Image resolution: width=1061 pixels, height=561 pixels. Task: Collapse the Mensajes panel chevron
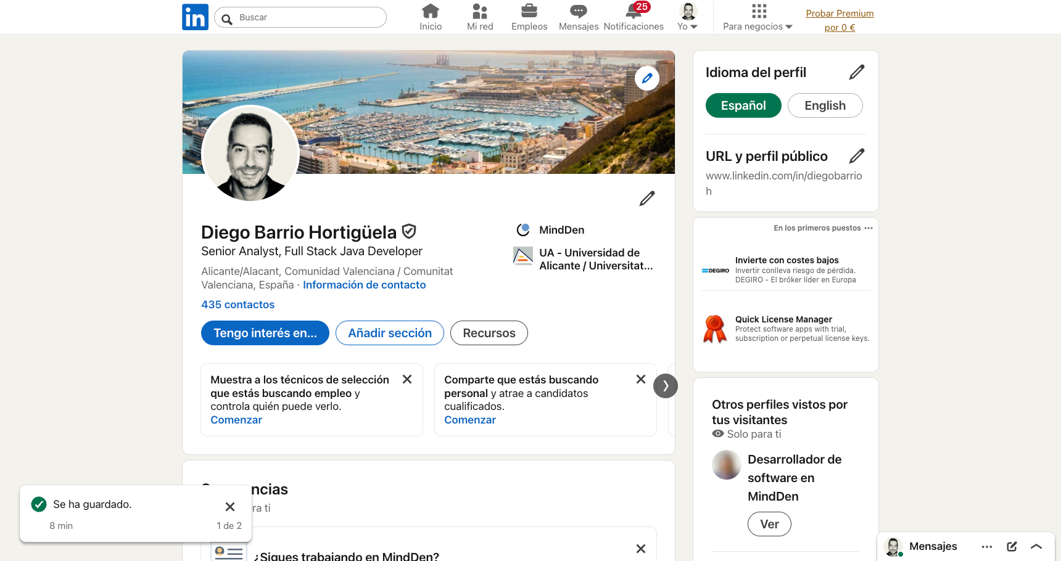(1036, 546)
